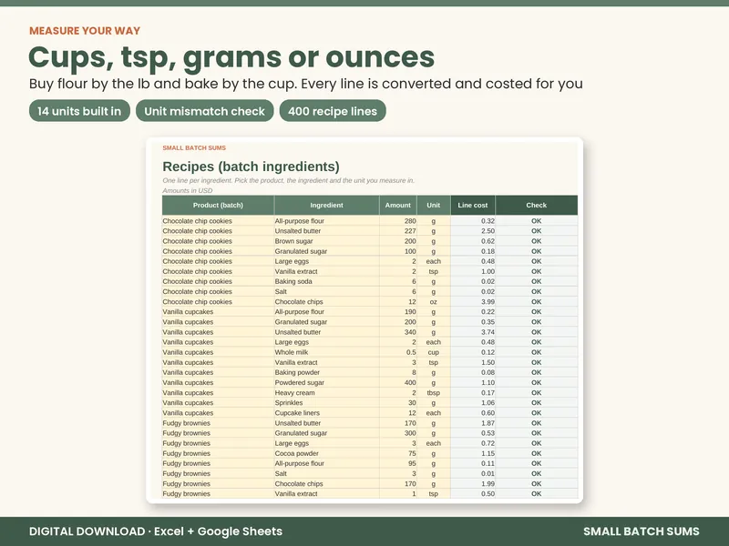This screenshot has height=546, width=729.
Task: Select the 'Check' column header
Action: pyautogui.click(x=537, y=206)
